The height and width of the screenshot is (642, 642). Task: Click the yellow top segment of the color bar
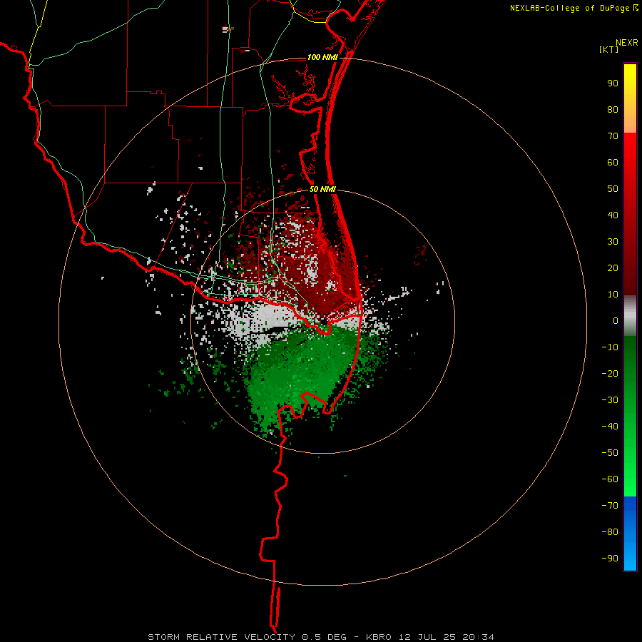pyautogui.click(x=630, y=98)
